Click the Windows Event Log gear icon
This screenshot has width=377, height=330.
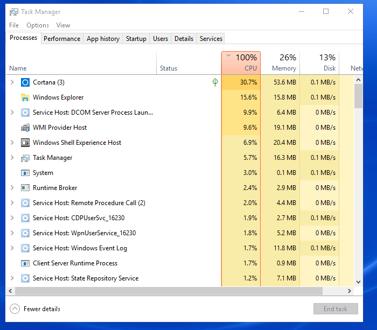point(25,248)
